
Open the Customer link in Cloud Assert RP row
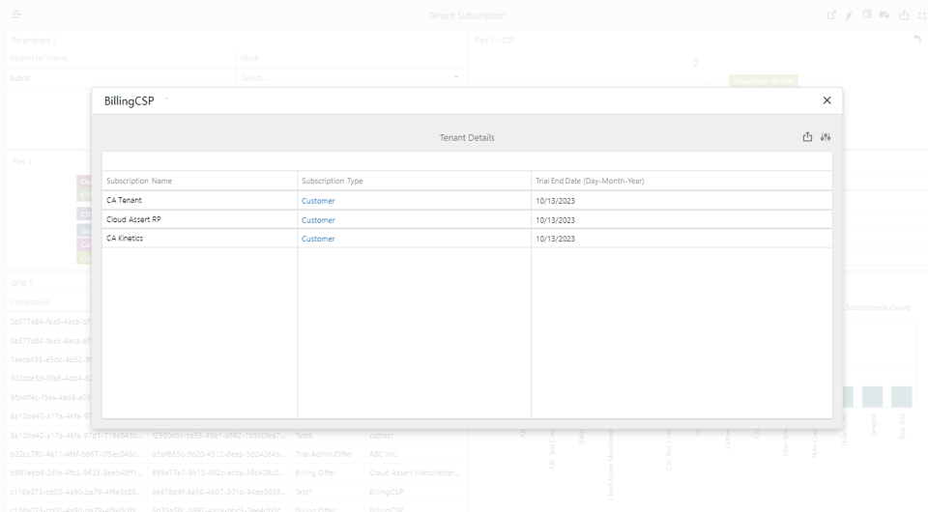coord(318,220)
